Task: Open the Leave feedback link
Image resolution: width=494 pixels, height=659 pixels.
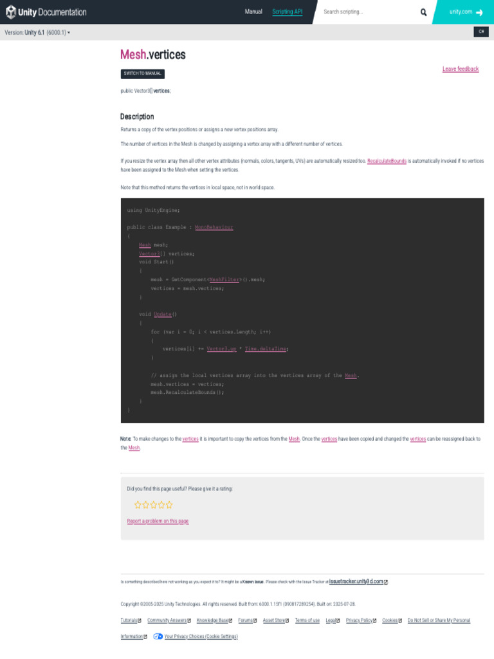Action: point(461,69)
